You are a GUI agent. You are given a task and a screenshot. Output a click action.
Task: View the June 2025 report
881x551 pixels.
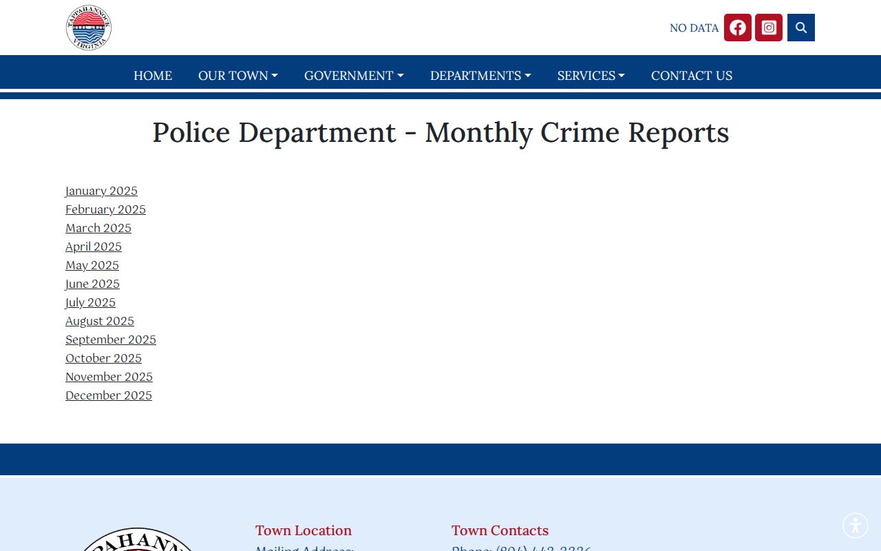(x=92, y=284)
